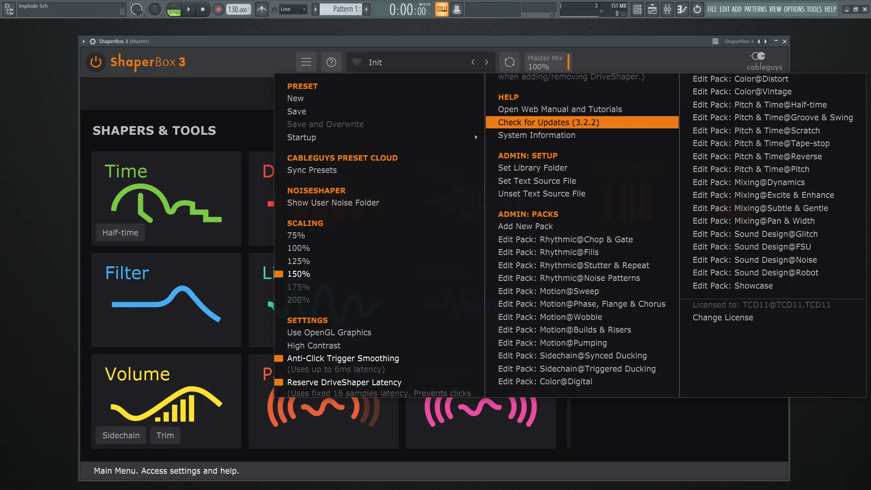Click the metronome icon in the toolbar
Viewport: 871px width, 490px height.
coord(262,9)
